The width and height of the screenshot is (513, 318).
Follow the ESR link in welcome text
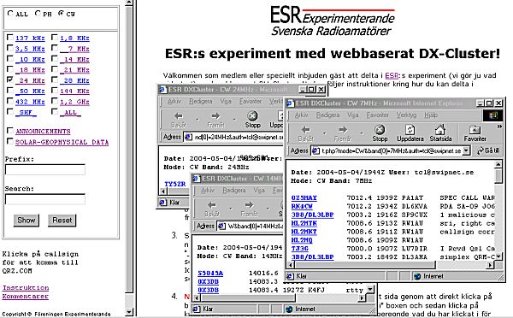[x=392, y=75]
